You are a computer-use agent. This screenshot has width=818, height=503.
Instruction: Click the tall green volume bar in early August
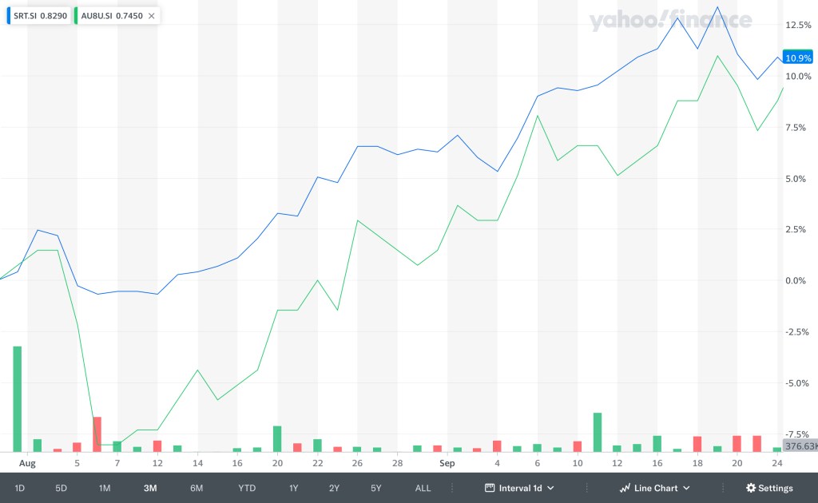[x=17, y=399]
